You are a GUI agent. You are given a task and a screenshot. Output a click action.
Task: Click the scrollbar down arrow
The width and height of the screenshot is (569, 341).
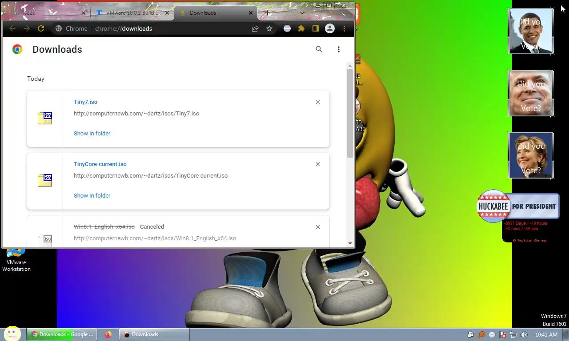click(350, 243)
